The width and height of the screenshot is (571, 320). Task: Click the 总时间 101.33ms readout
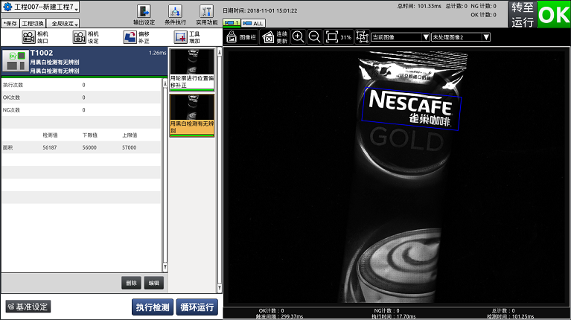coord(419,6)
